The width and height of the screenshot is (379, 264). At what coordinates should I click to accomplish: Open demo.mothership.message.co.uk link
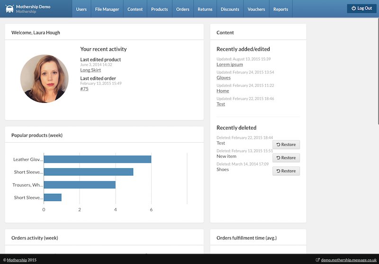[349, 260]
